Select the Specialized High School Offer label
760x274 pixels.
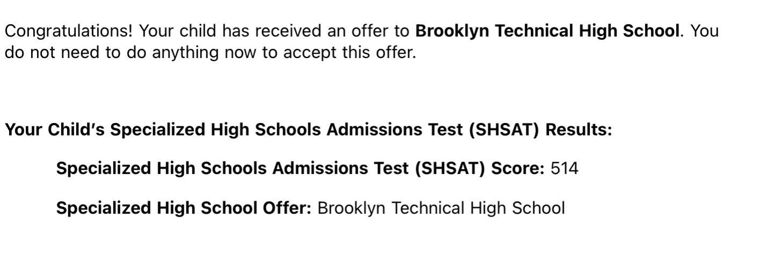click(x=184, y=208)
